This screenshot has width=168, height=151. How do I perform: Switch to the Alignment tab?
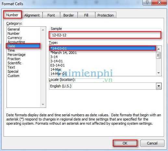(32, 15)
